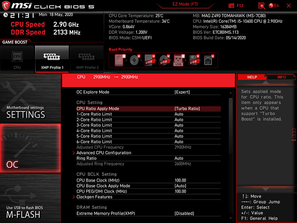This screenshot has width=297, height=223.
Task: Click the Adjusted CPU Frequency 2900MHz value
Action: click(x=183, y=147)
